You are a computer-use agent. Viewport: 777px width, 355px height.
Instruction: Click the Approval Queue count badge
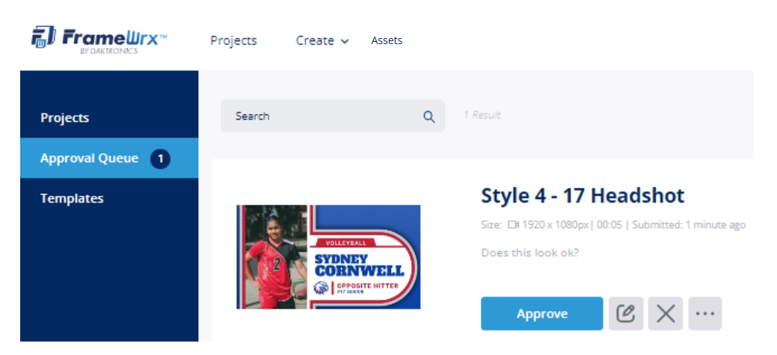160,158
